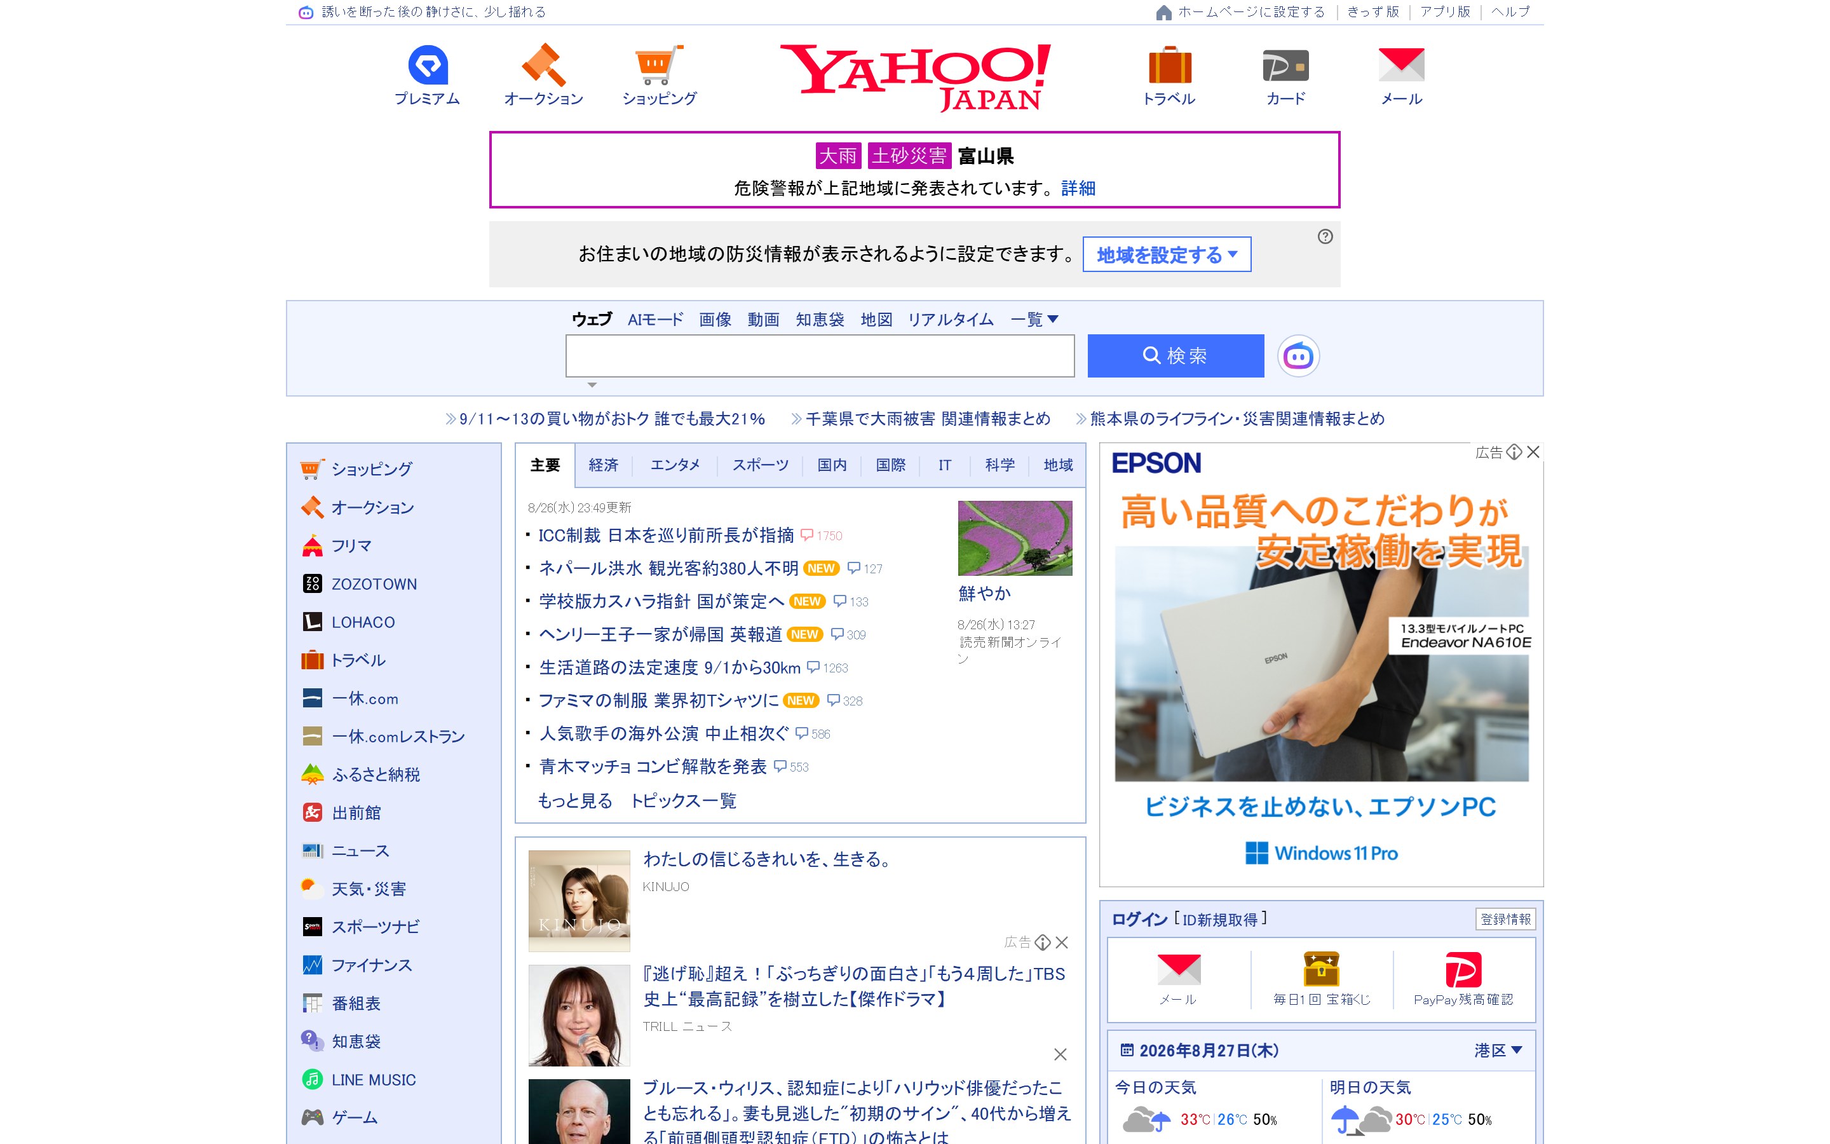This screenshot has width=1830, height=1144.
Task: Open 出前館 in the sidebar
Action: point(341,813)
